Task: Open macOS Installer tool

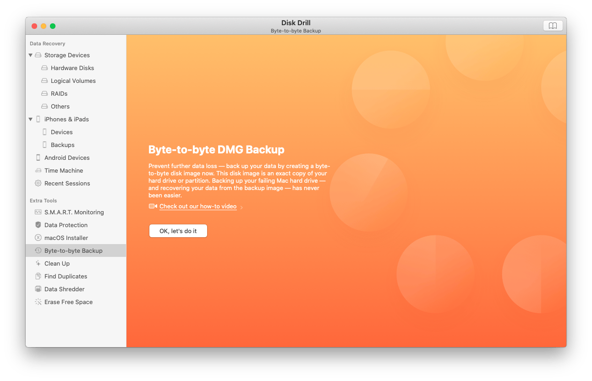Action: [76, 238]
